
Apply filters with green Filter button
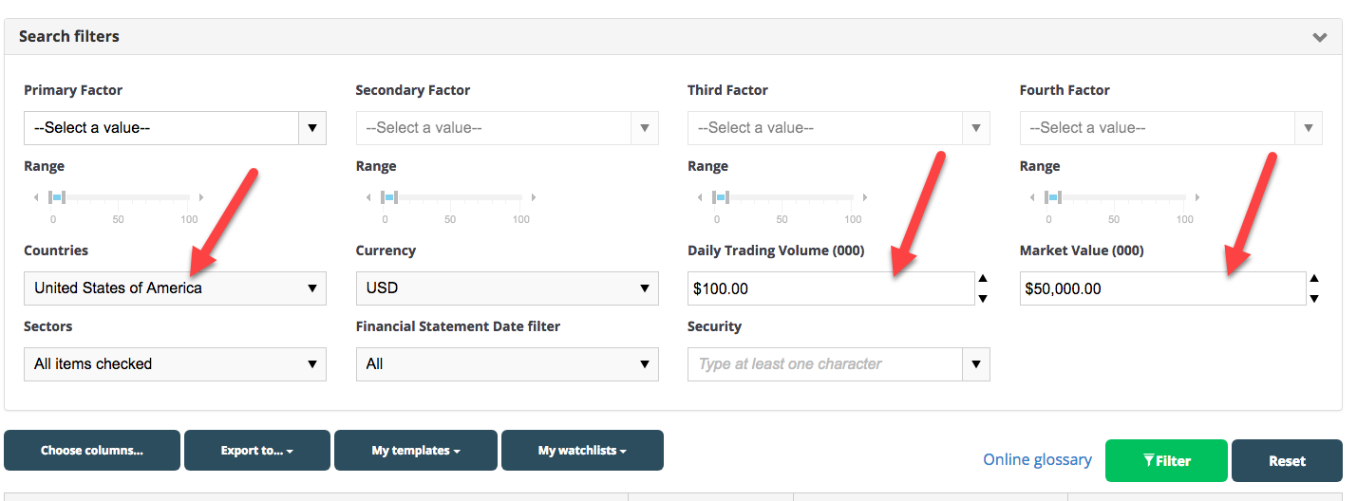pyautogui.click(x=1166, y=461)
